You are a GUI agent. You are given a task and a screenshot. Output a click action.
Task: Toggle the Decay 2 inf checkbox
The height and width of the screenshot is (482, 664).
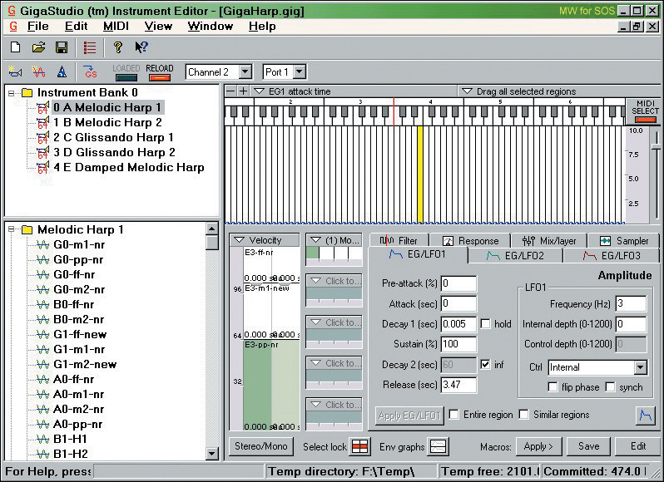tap(486, 364)
